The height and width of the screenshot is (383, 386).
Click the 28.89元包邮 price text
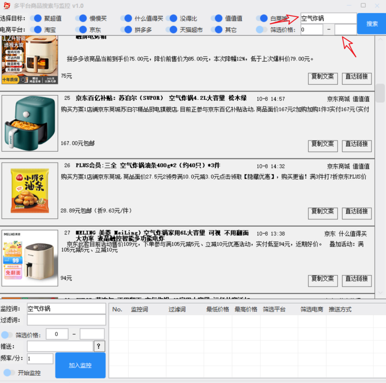[x=96, y=210]
